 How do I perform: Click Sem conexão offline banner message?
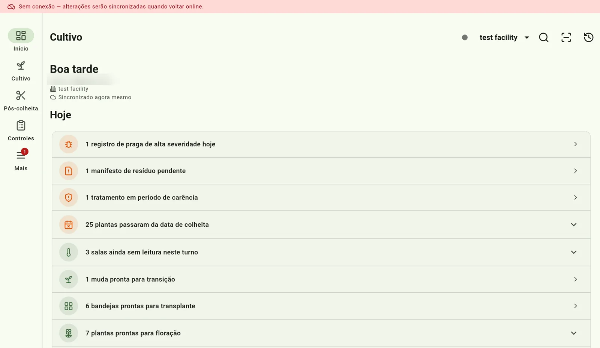111,7
